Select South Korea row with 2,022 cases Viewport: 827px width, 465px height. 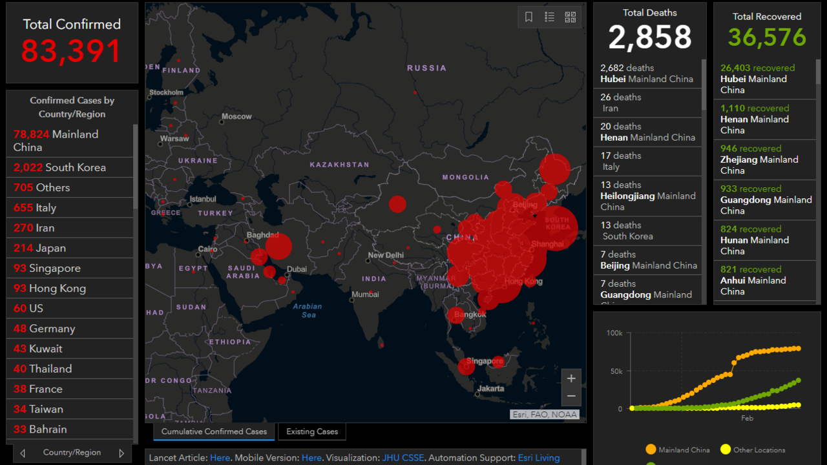pos(70,167)
